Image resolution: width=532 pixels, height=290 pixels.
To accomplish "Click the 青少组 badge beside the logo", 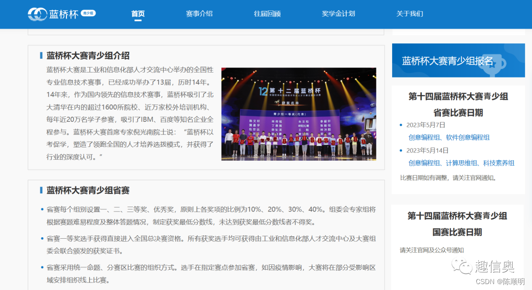I will tap(88, 13).
